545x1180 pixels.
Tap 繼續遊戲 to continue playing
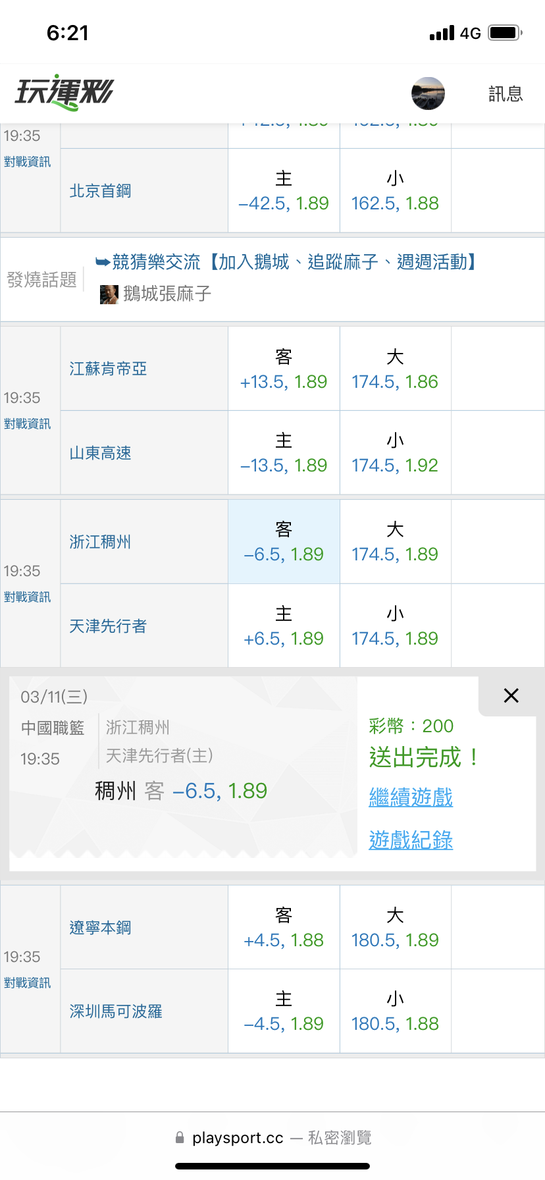coord(411,797)
